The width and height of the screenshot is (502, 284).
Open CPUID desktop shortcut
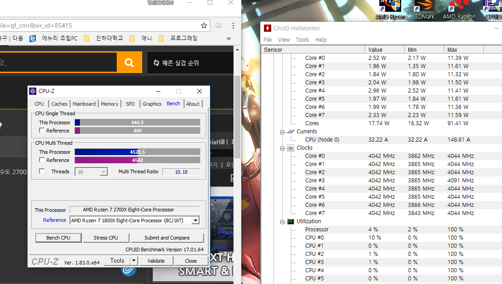pyautogui.click(x=493, y=10)
